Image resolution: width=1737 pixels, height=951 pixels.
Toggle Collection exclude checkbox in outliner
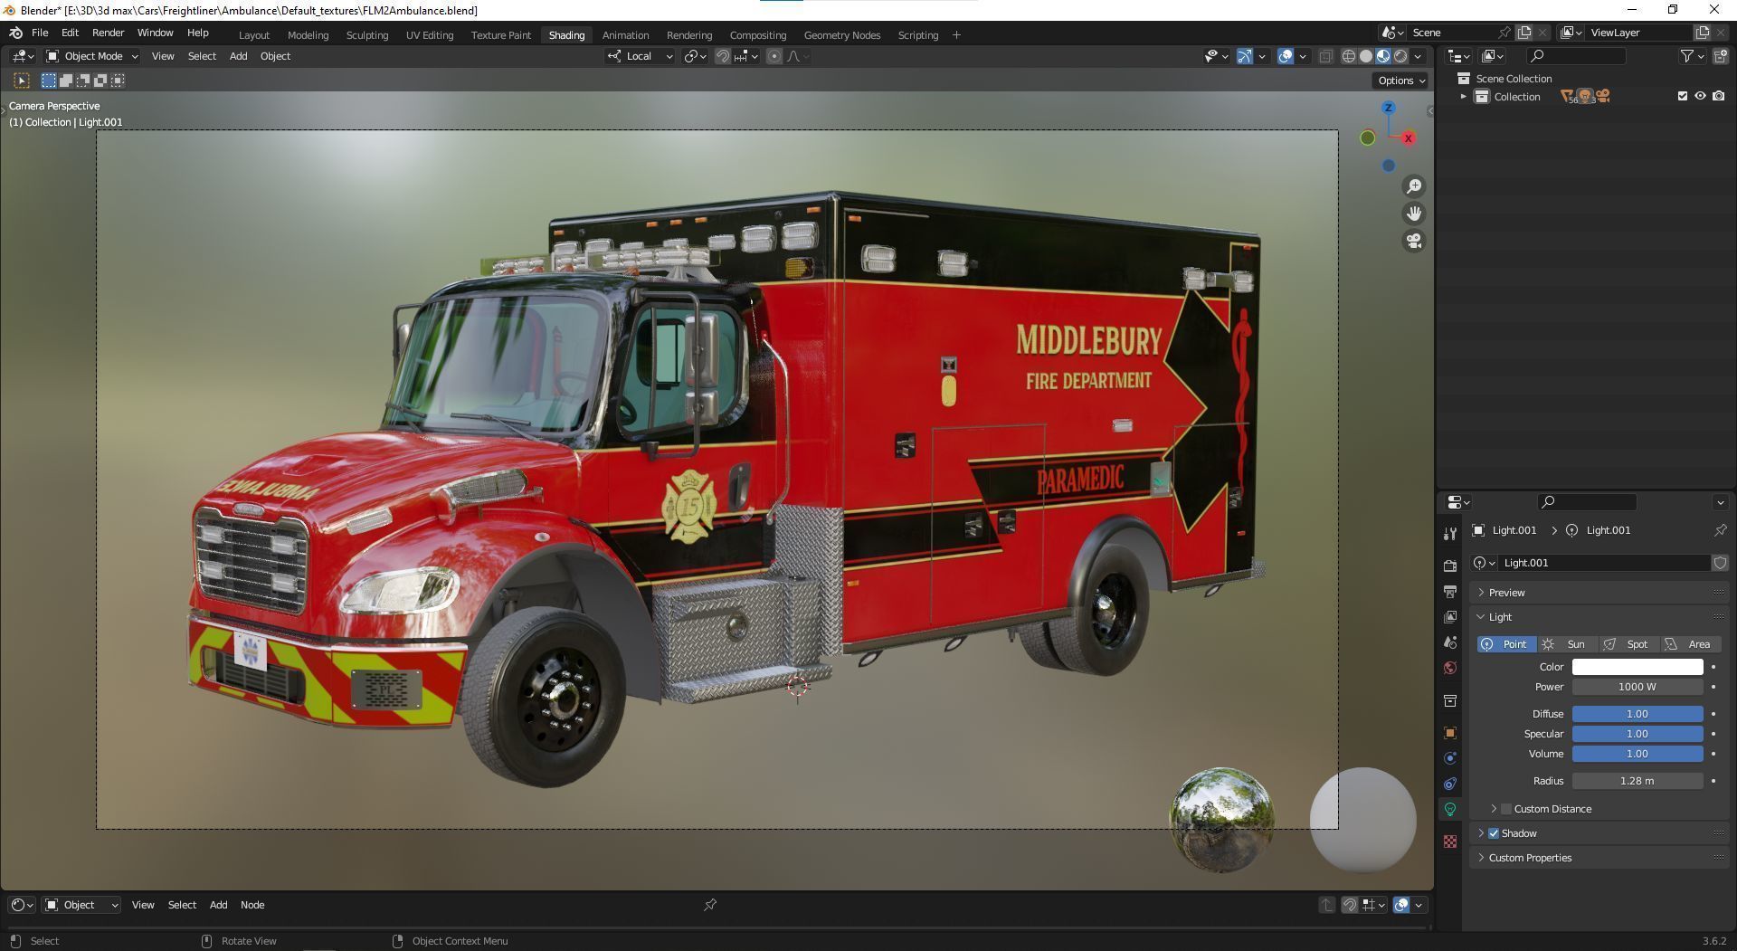click(1683, 96)
